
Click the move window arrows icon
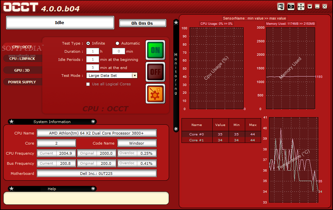[x=301, y=7]
